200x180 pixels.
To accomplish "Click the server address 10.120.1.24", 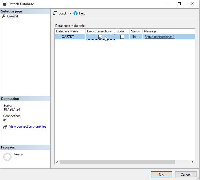I will (x=12, y=109).
